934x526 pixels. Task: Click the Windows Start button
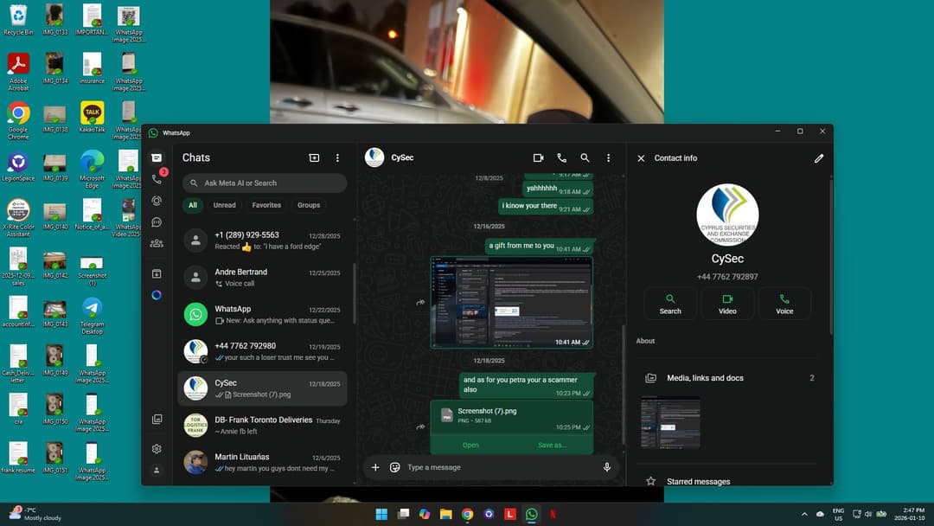(x=381, y=514)
